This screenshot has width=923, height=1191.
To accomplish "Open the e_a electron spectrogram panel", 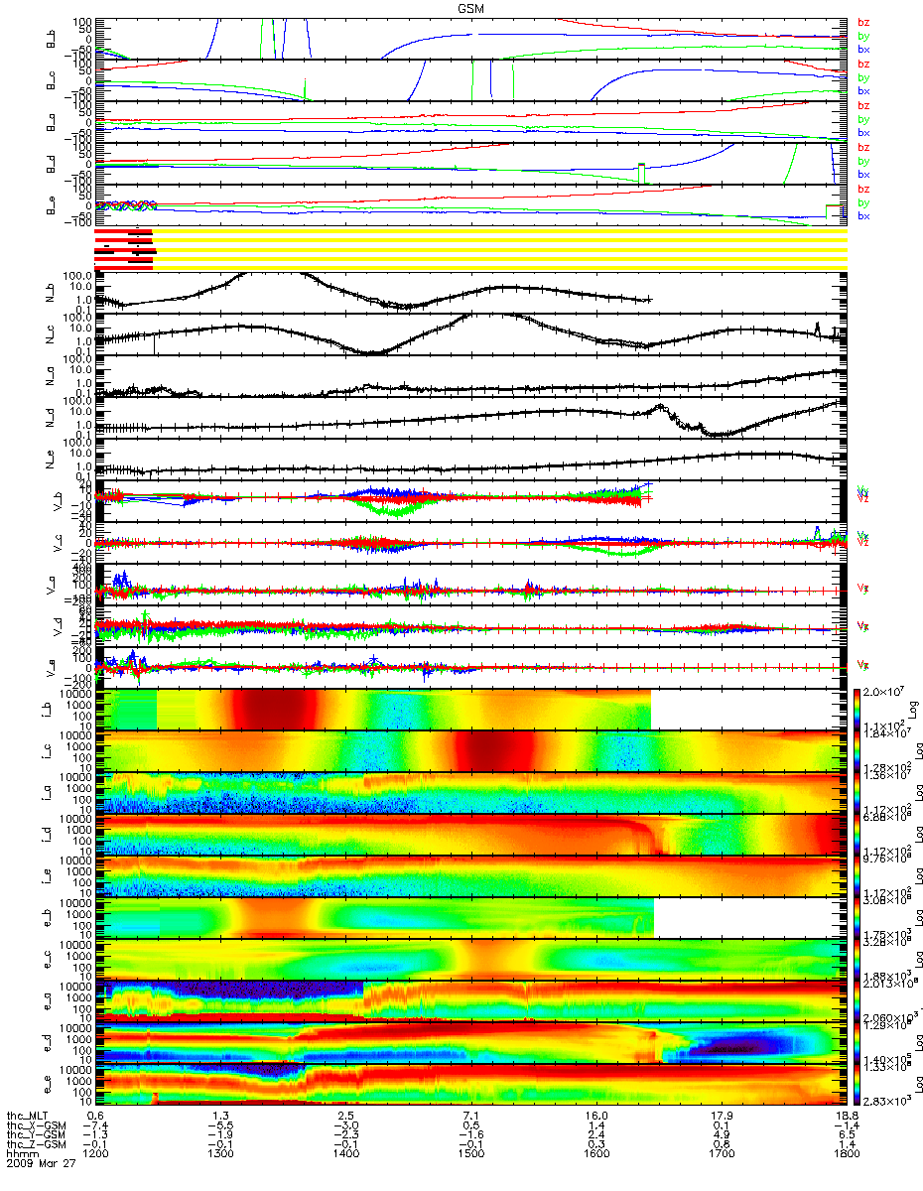I will pos(470,1001).
